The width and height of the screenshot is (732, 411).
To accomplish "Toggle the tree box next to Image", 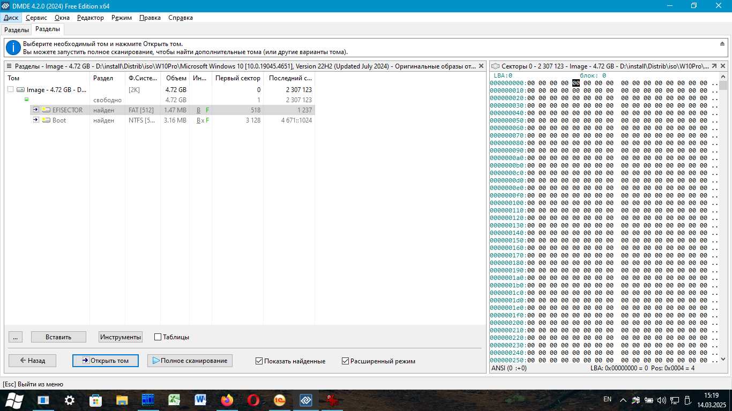I will coord(11,90).
